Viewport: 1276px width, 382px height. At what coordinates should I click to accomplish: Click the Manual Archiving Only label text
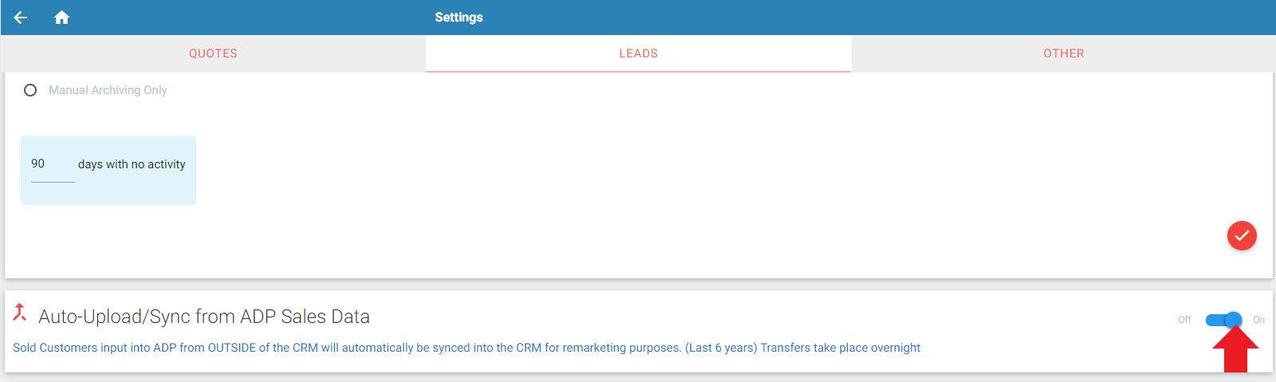point(108,90)
